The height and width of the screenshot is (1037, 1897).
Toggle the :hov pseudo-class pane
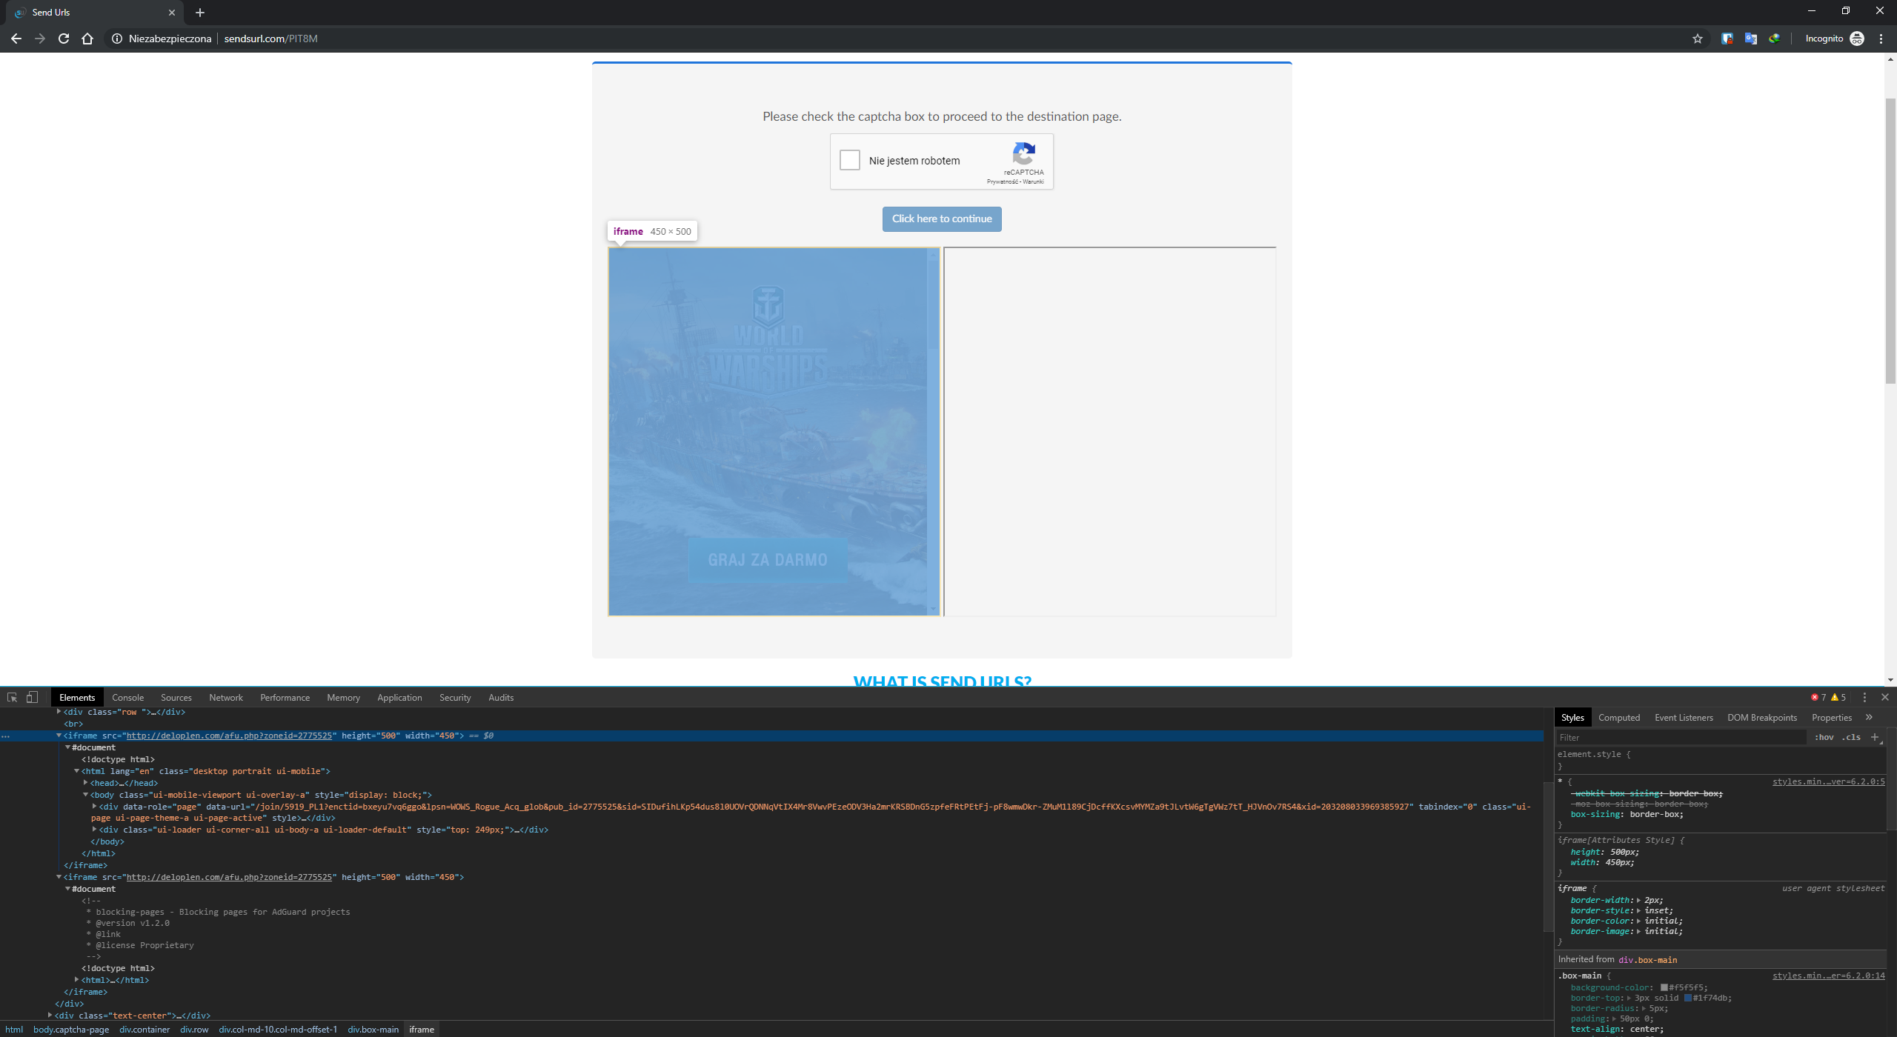pos(1824,737)
